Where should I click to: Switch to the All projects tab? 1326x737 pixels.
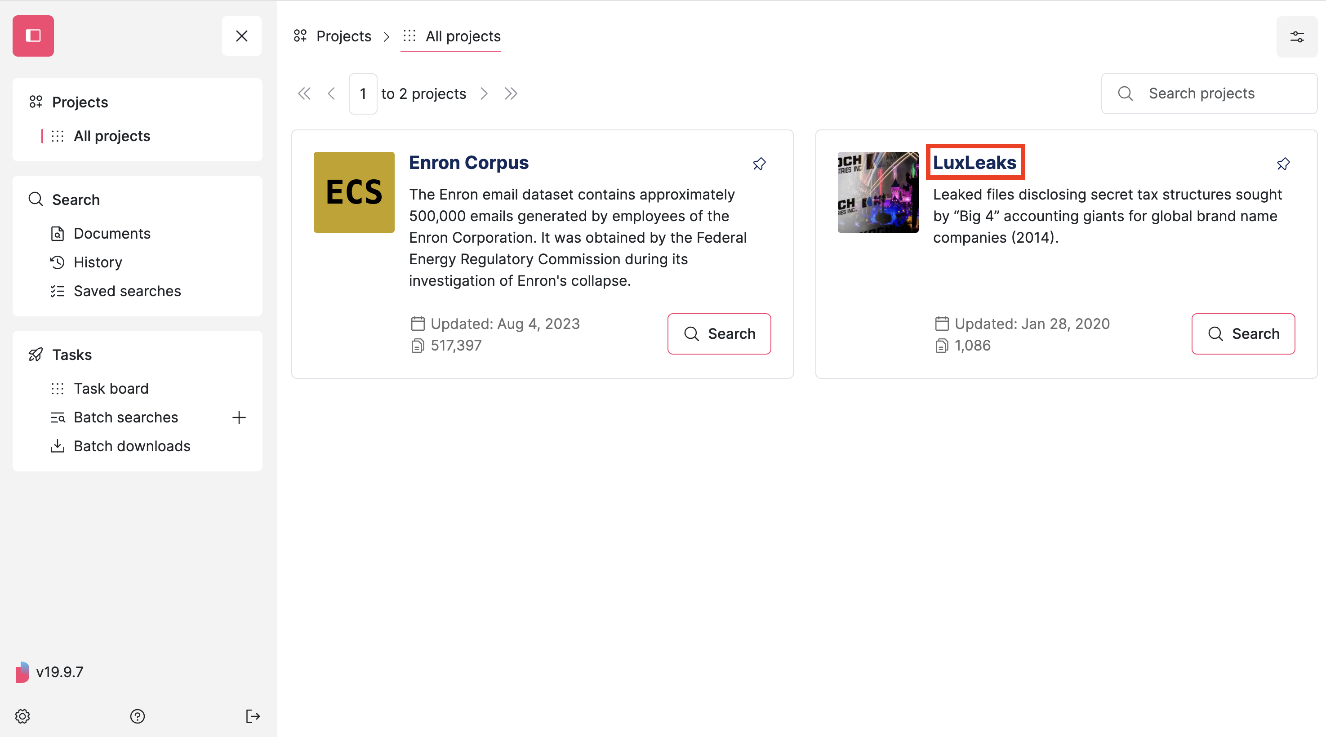point(450,36)
